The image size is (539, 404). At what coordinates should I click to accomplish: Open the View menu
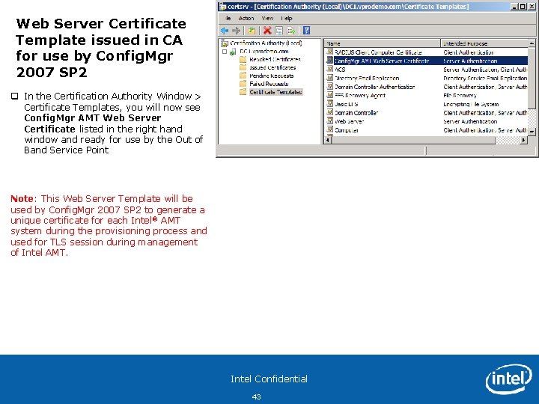(x=267, y=18)
